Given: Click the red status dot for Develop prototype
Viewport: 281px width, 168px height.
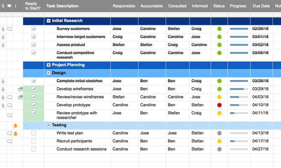Looking at the screenshot, I should click(x=219, y=105).
